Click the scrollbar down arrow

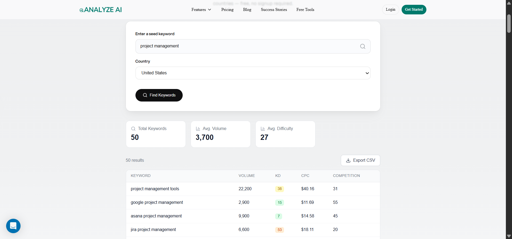click(x=509, y=236)
